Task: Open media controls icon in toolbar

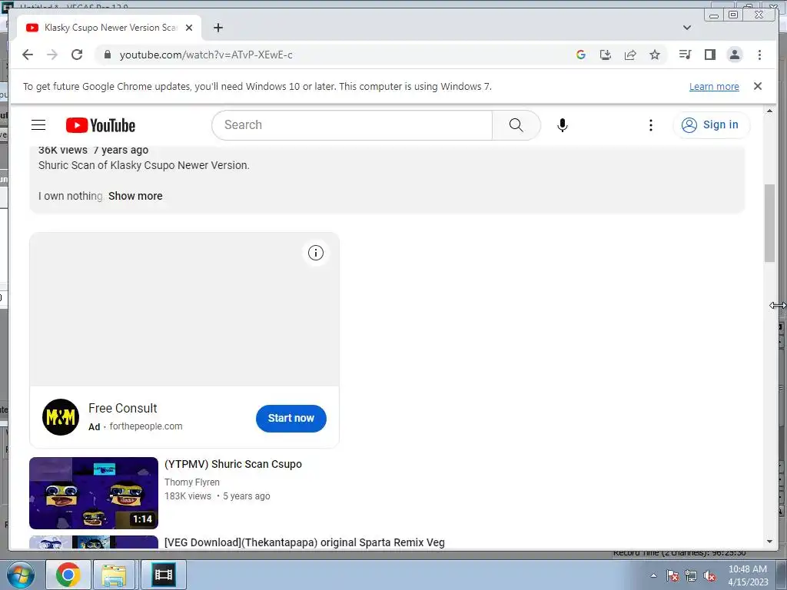Action: (x=685, y=55)
